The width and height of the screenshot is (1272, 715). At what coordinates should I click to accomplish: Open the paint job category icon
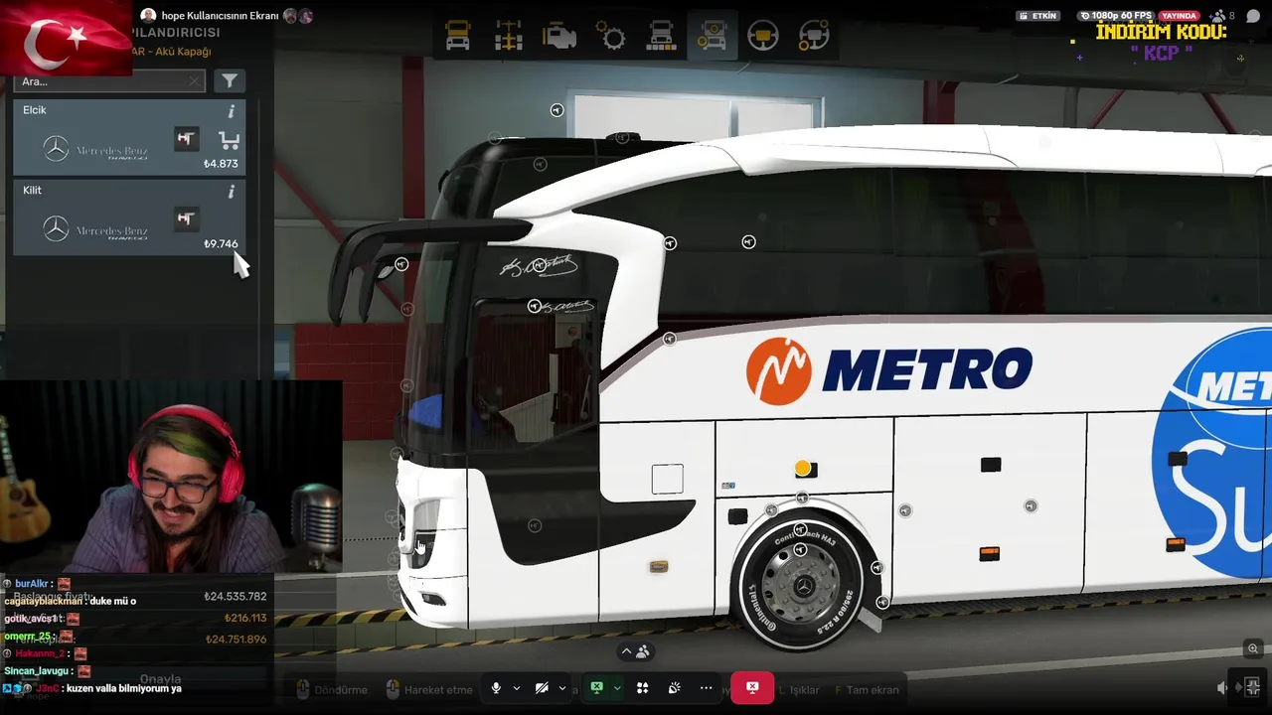pos(661,37)
